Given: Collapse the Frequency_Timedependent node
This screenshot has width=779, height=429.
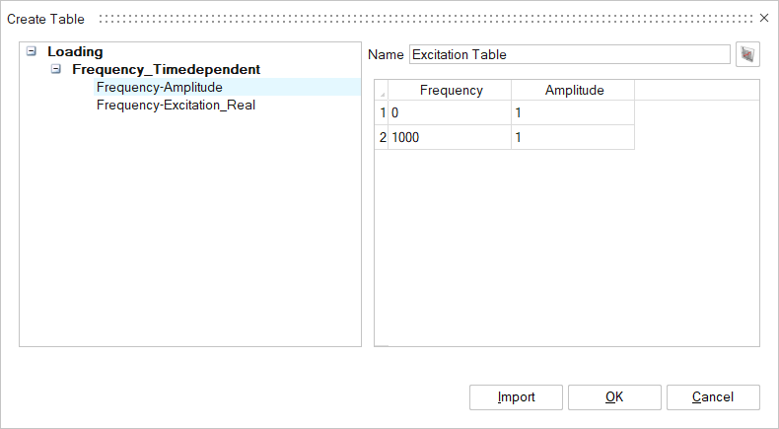Looking at the screenshot, I should tap(56, 70).
